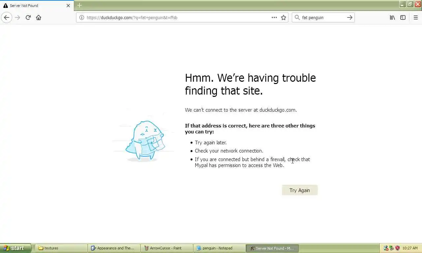Screen dimensions: 422x253
Task: Minimize the browser window
Action: pos(402,4)
